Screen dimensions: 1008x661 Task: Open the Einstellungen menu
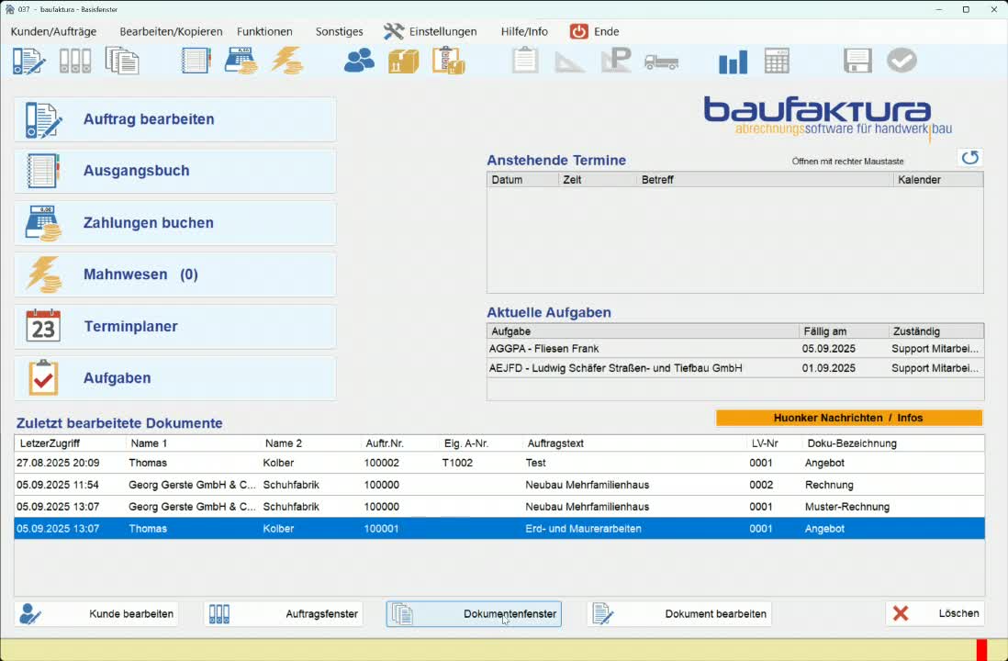[x=430, y=31]
